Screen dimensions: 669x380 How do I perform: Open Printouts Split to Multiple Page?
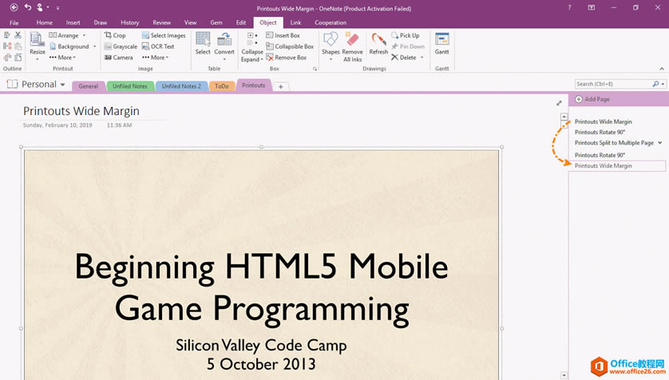pyautogui.click(x=615, y=143)
